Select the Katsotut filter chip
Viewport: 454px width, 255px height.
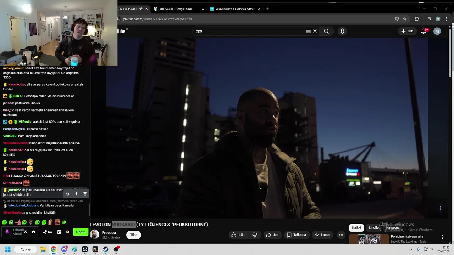pyautogui.click(x=392, y=228)
